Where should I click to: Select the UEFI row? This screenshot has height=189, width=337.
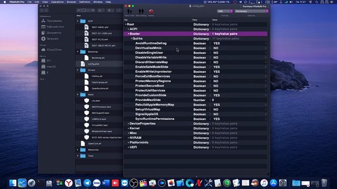point(195,147)
